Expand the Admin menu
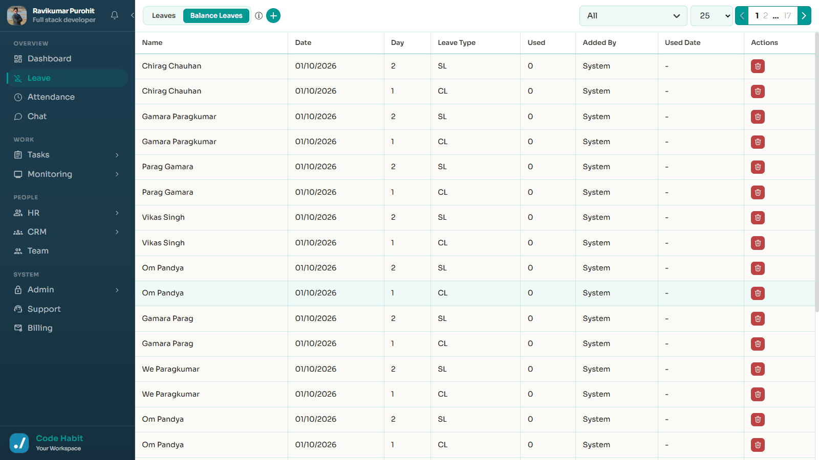Viewport: 819px width, 460px height. pos(68,290)
